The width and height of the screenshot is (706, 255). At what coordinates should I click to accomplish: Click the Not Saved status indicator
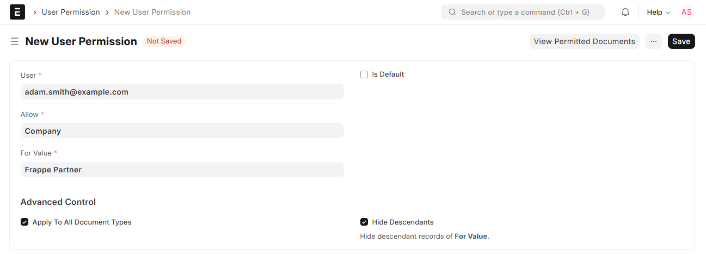[164, 41]
